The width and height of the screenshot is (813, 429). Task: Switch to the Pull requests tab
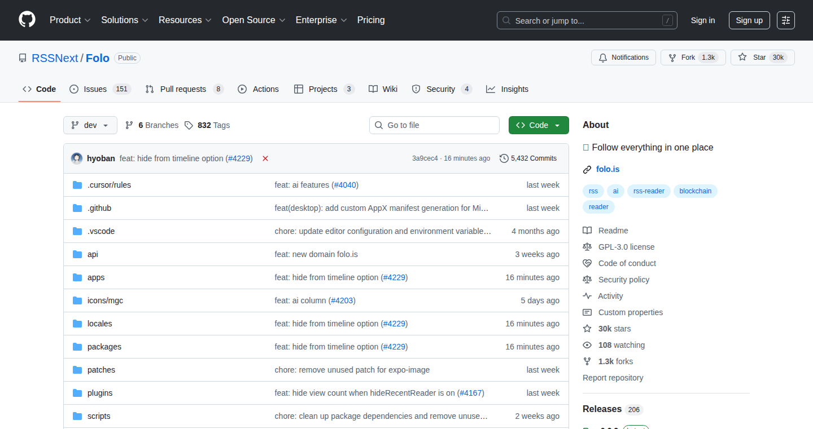tap(185, 89)
